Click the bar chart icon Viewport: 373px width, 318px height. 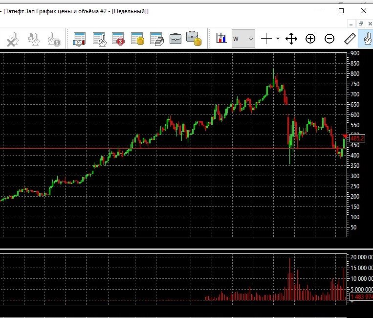coord(221,38)
